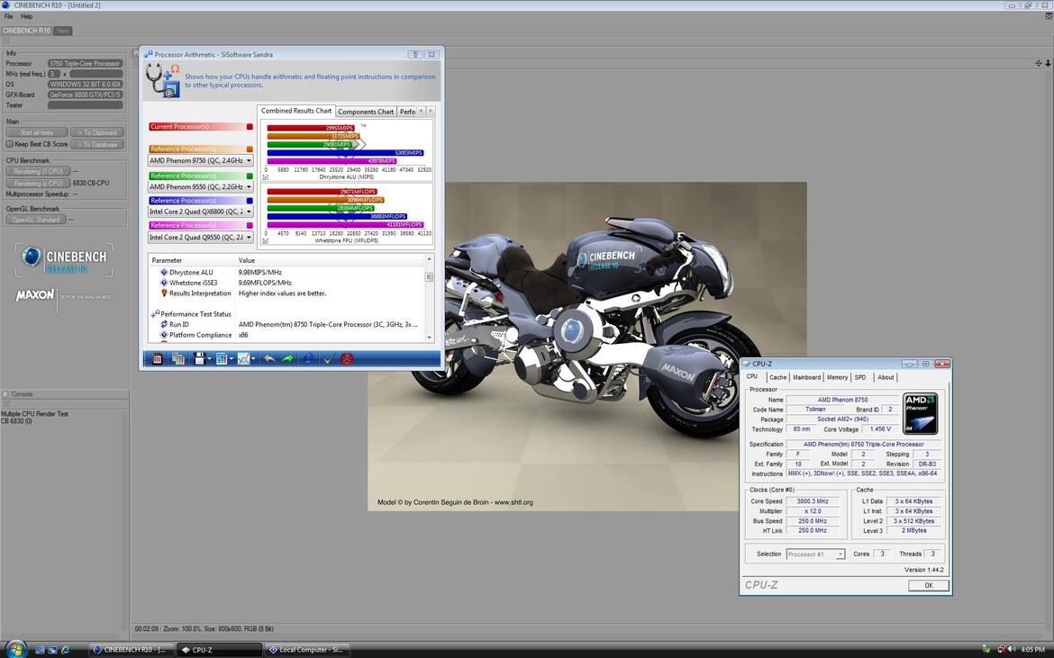Select the View tab next to CINEBENCH R10
This screenshot has height=658, width=1054.
(x=62, y=31)
